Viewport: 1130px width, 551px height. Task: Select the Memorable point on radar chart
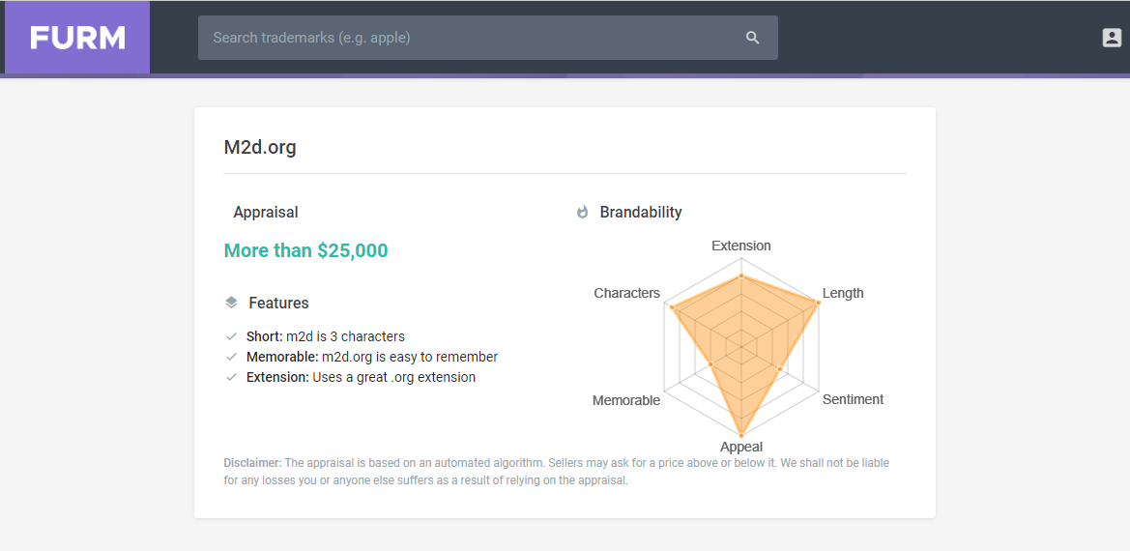click(710, 364)
